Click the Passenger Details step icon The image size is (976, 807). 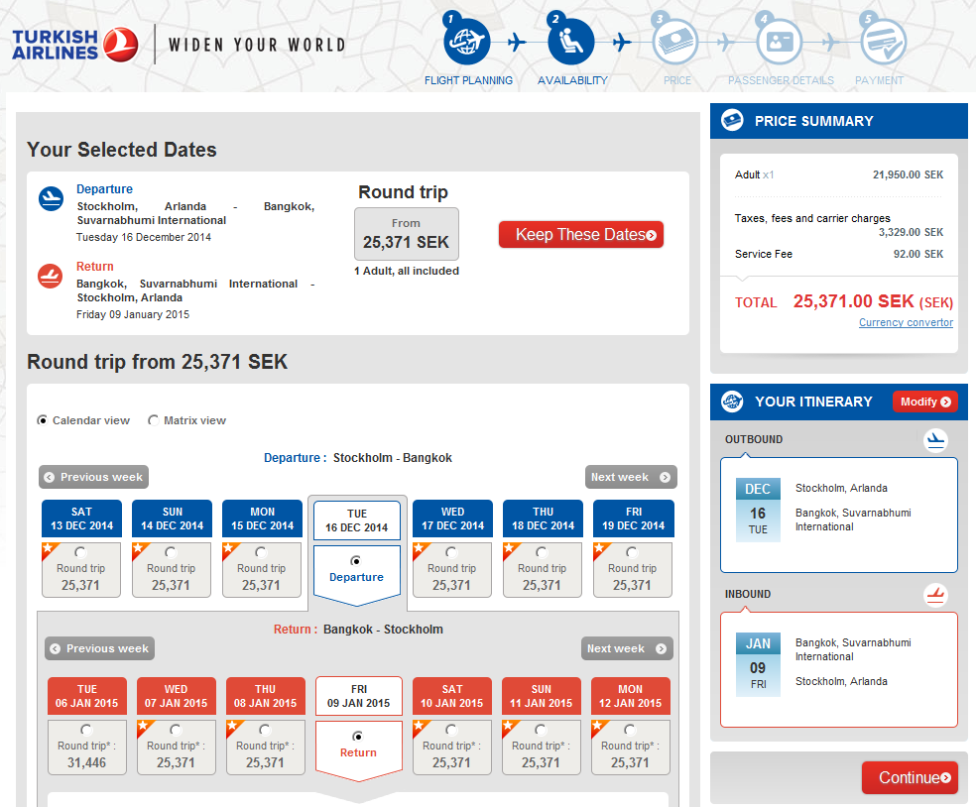point(780,42)
